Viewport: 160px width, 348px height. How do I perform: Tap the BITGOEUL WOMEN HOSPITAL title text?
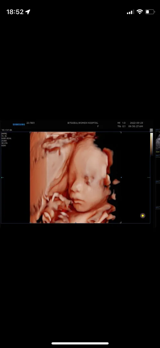point(83,123)
